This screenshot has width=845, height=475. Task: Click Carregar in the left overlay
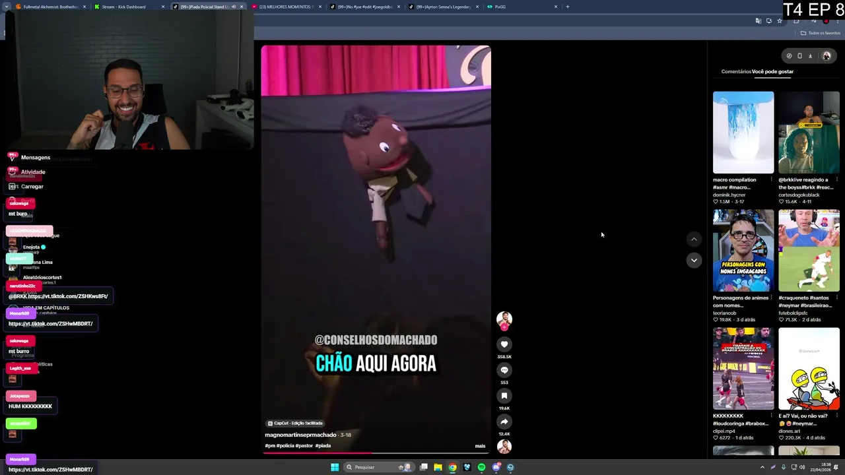click(x=32, y=187)
